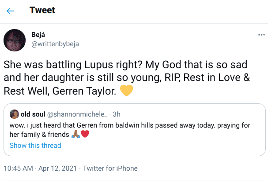This screenshot has width=268, height=183.
Task: Click the red heart emoji in quoted tweet
Action: pyautogui.click(x=85, y=135)
